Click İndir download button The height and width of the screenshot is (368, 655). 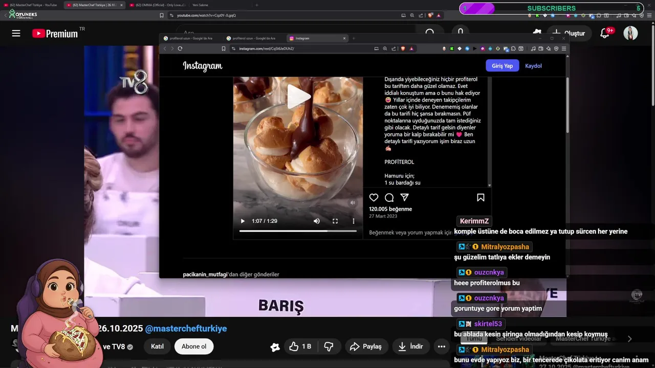pyautogui.click(x=410, y=347)
